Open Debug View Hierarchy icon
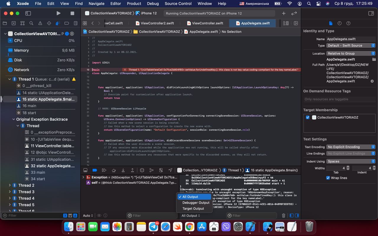The width and height of the screenshot is (378, 236). coord(142,170)
